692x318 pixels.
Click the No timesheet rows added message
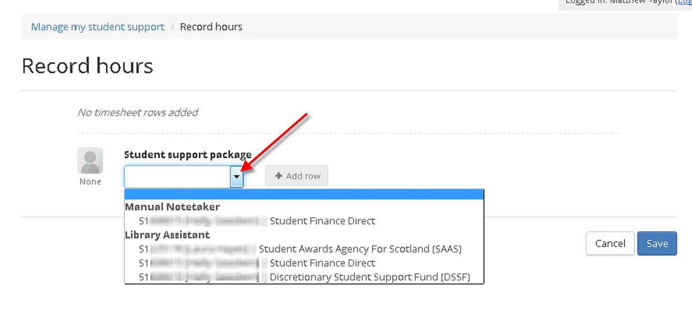138,113
